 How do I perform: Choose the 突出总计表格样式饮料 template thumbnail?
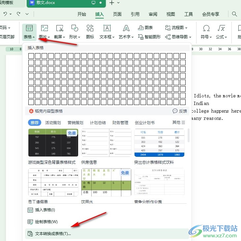pos(159,143)
